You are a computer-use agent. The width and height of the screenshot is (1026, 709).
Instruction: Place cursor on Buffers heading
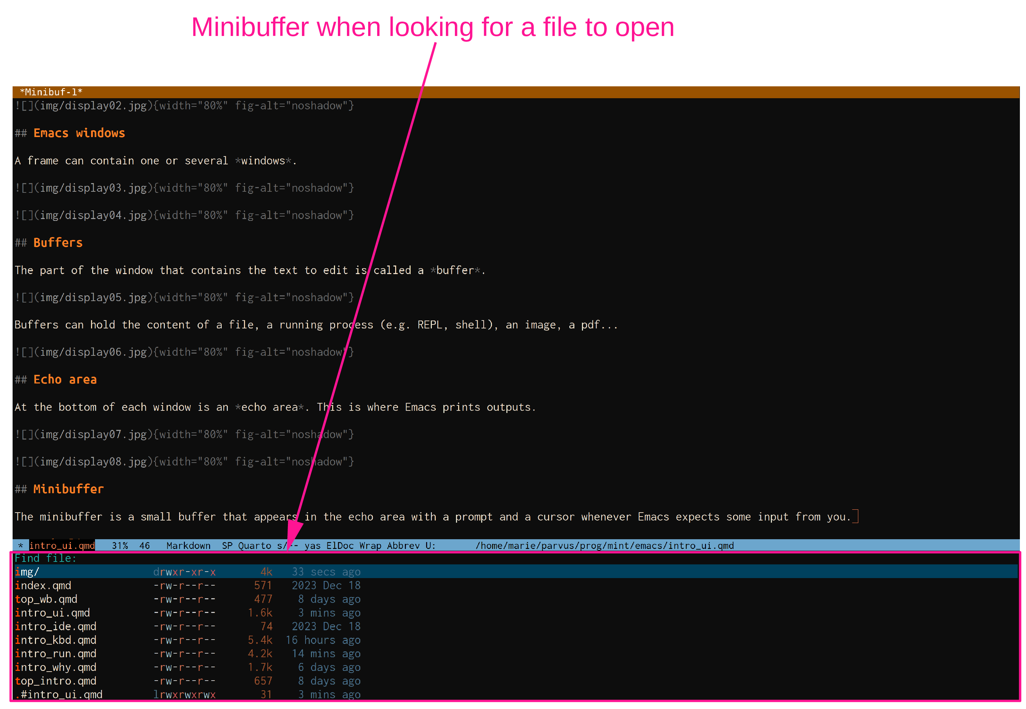58,242
